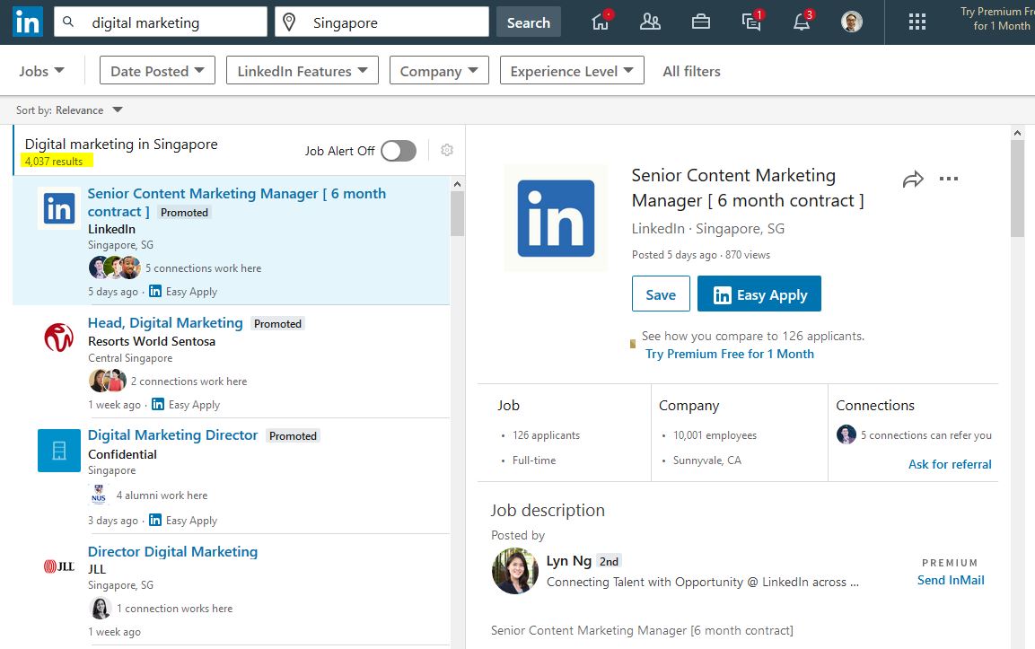Share this job via arrow icon

coord(913,179)
